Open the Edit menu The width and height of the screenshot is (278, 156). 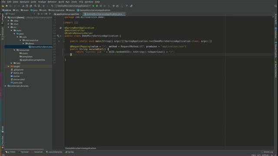[9, 2]
